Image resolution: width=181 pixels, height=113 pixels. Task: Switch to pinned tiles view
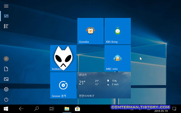coord(6,16)
